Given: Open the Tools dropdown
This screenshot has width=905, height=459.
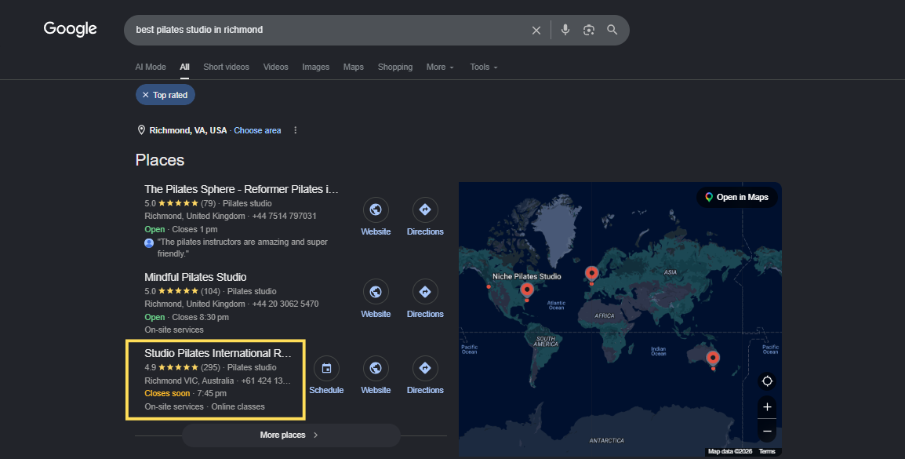Looking at the screenshot, I should pyautogui.click(x=484, y=67).
